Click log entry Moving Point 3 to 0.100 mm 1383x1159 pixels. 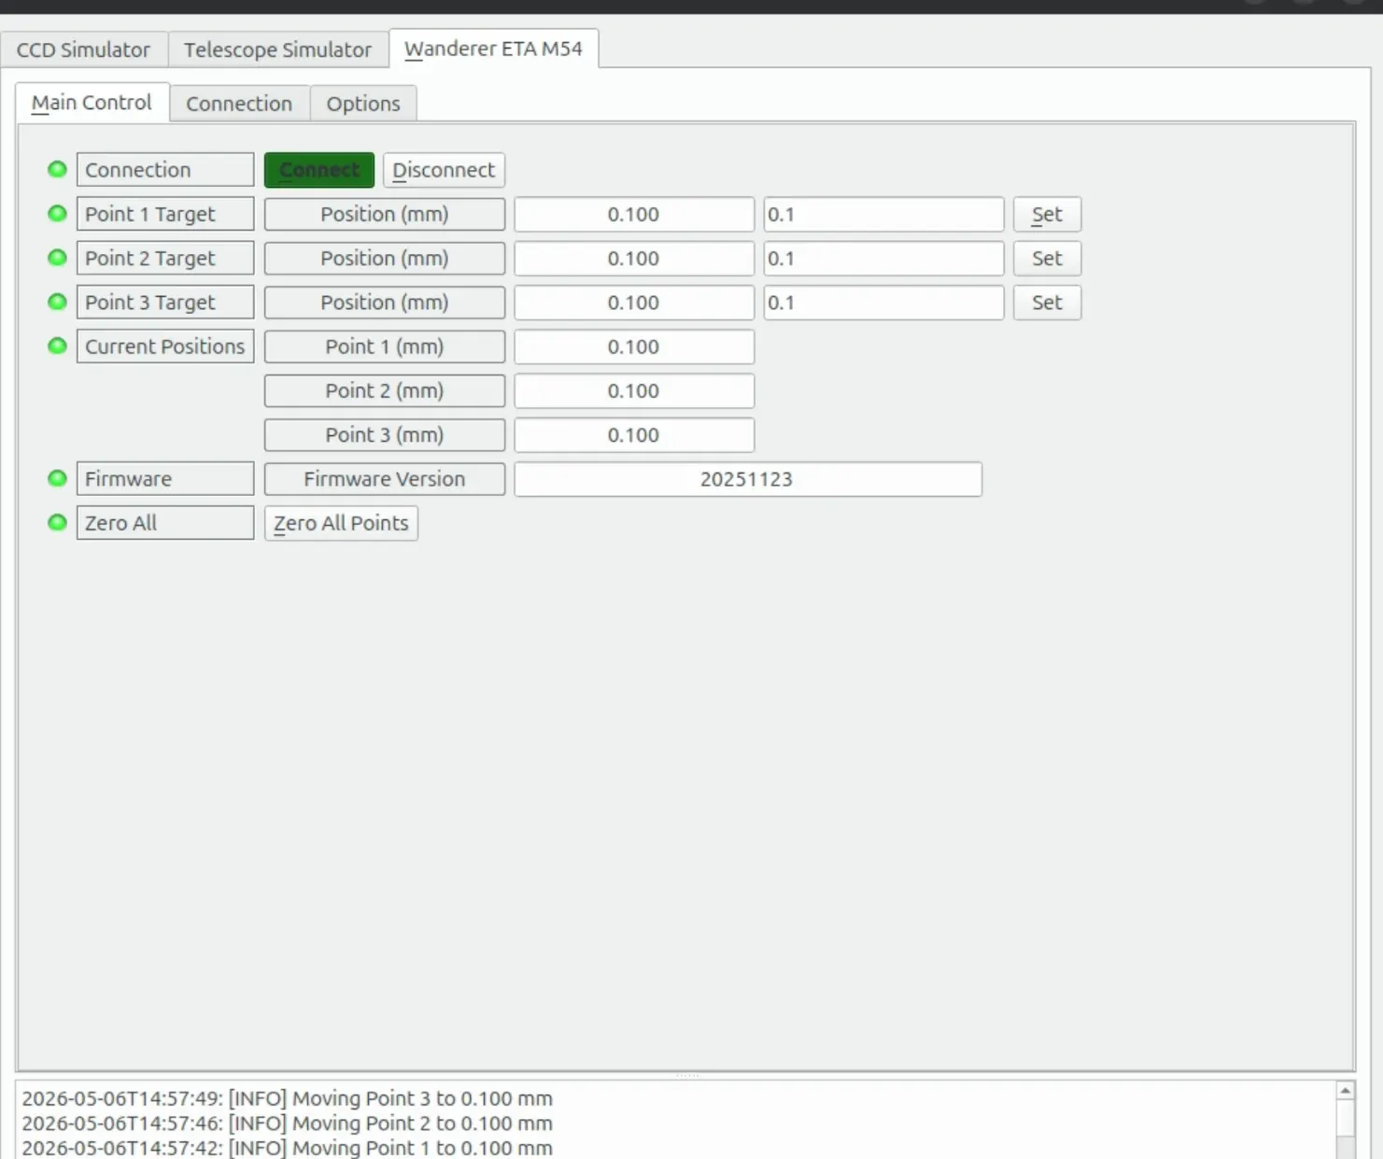288,1098
